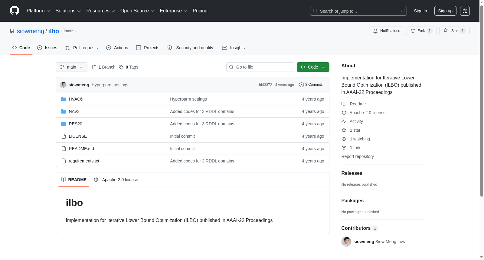The width and height of the screenshot is (484, 260).
Task: Switch to the Issues tab
Action: pyautogui.click(x=47, y=48)
